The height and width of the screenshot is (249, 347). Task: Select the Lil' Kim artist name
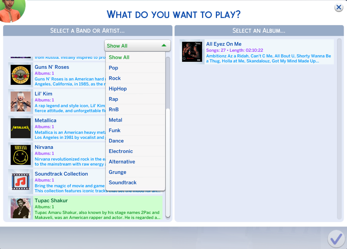(43, 93)
